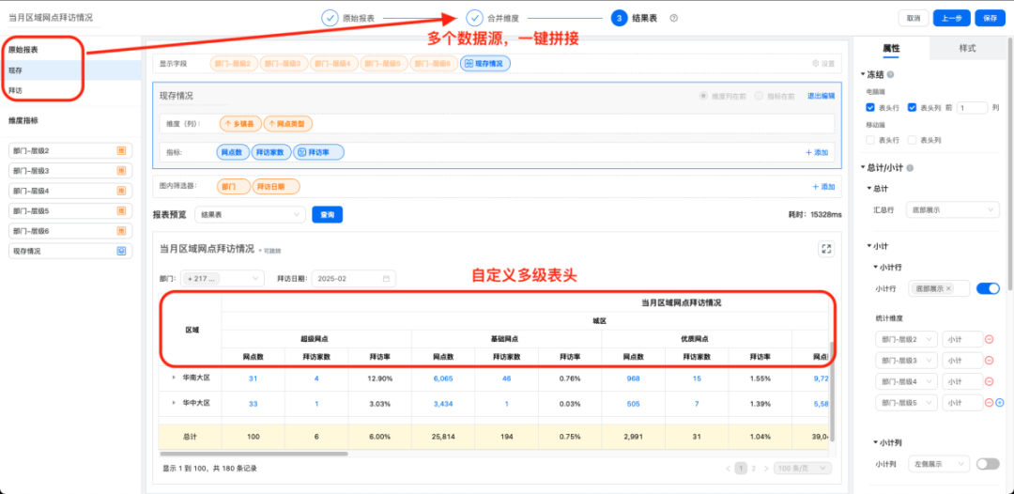Image resolution: width=1014 pixels, height=494 pixels.
Task: Turn on the 小计列 switch
Action: (988, 463)
